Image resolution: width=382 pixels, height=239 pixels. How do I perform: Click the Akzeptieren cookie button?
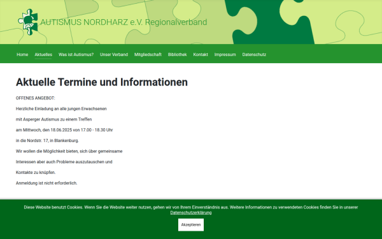pos(191,224)
